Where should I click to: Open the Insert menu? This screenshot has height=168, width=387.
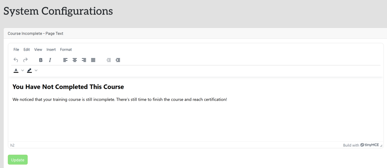(x=51, y=49)
